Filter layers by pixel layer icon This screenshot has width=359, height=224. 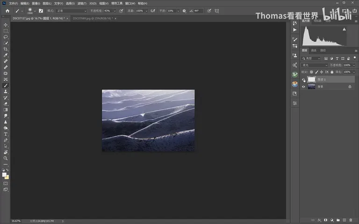[326, 58]
